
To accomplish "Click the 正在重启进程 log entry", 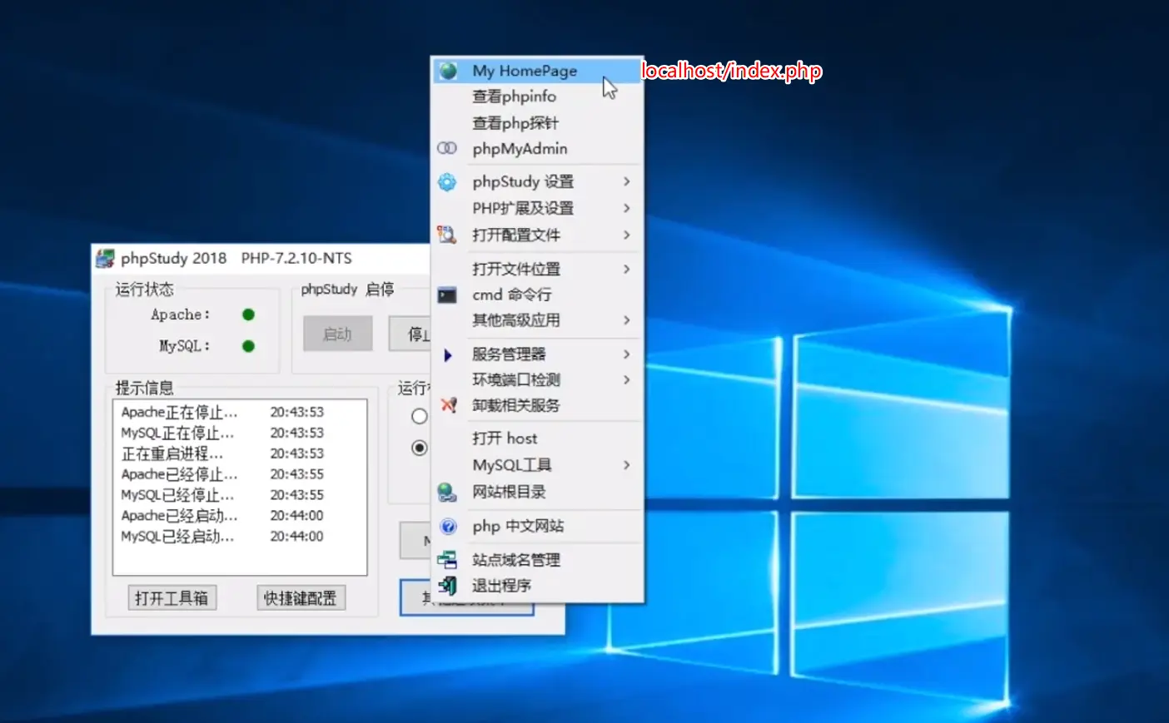I will coord(222,453).
